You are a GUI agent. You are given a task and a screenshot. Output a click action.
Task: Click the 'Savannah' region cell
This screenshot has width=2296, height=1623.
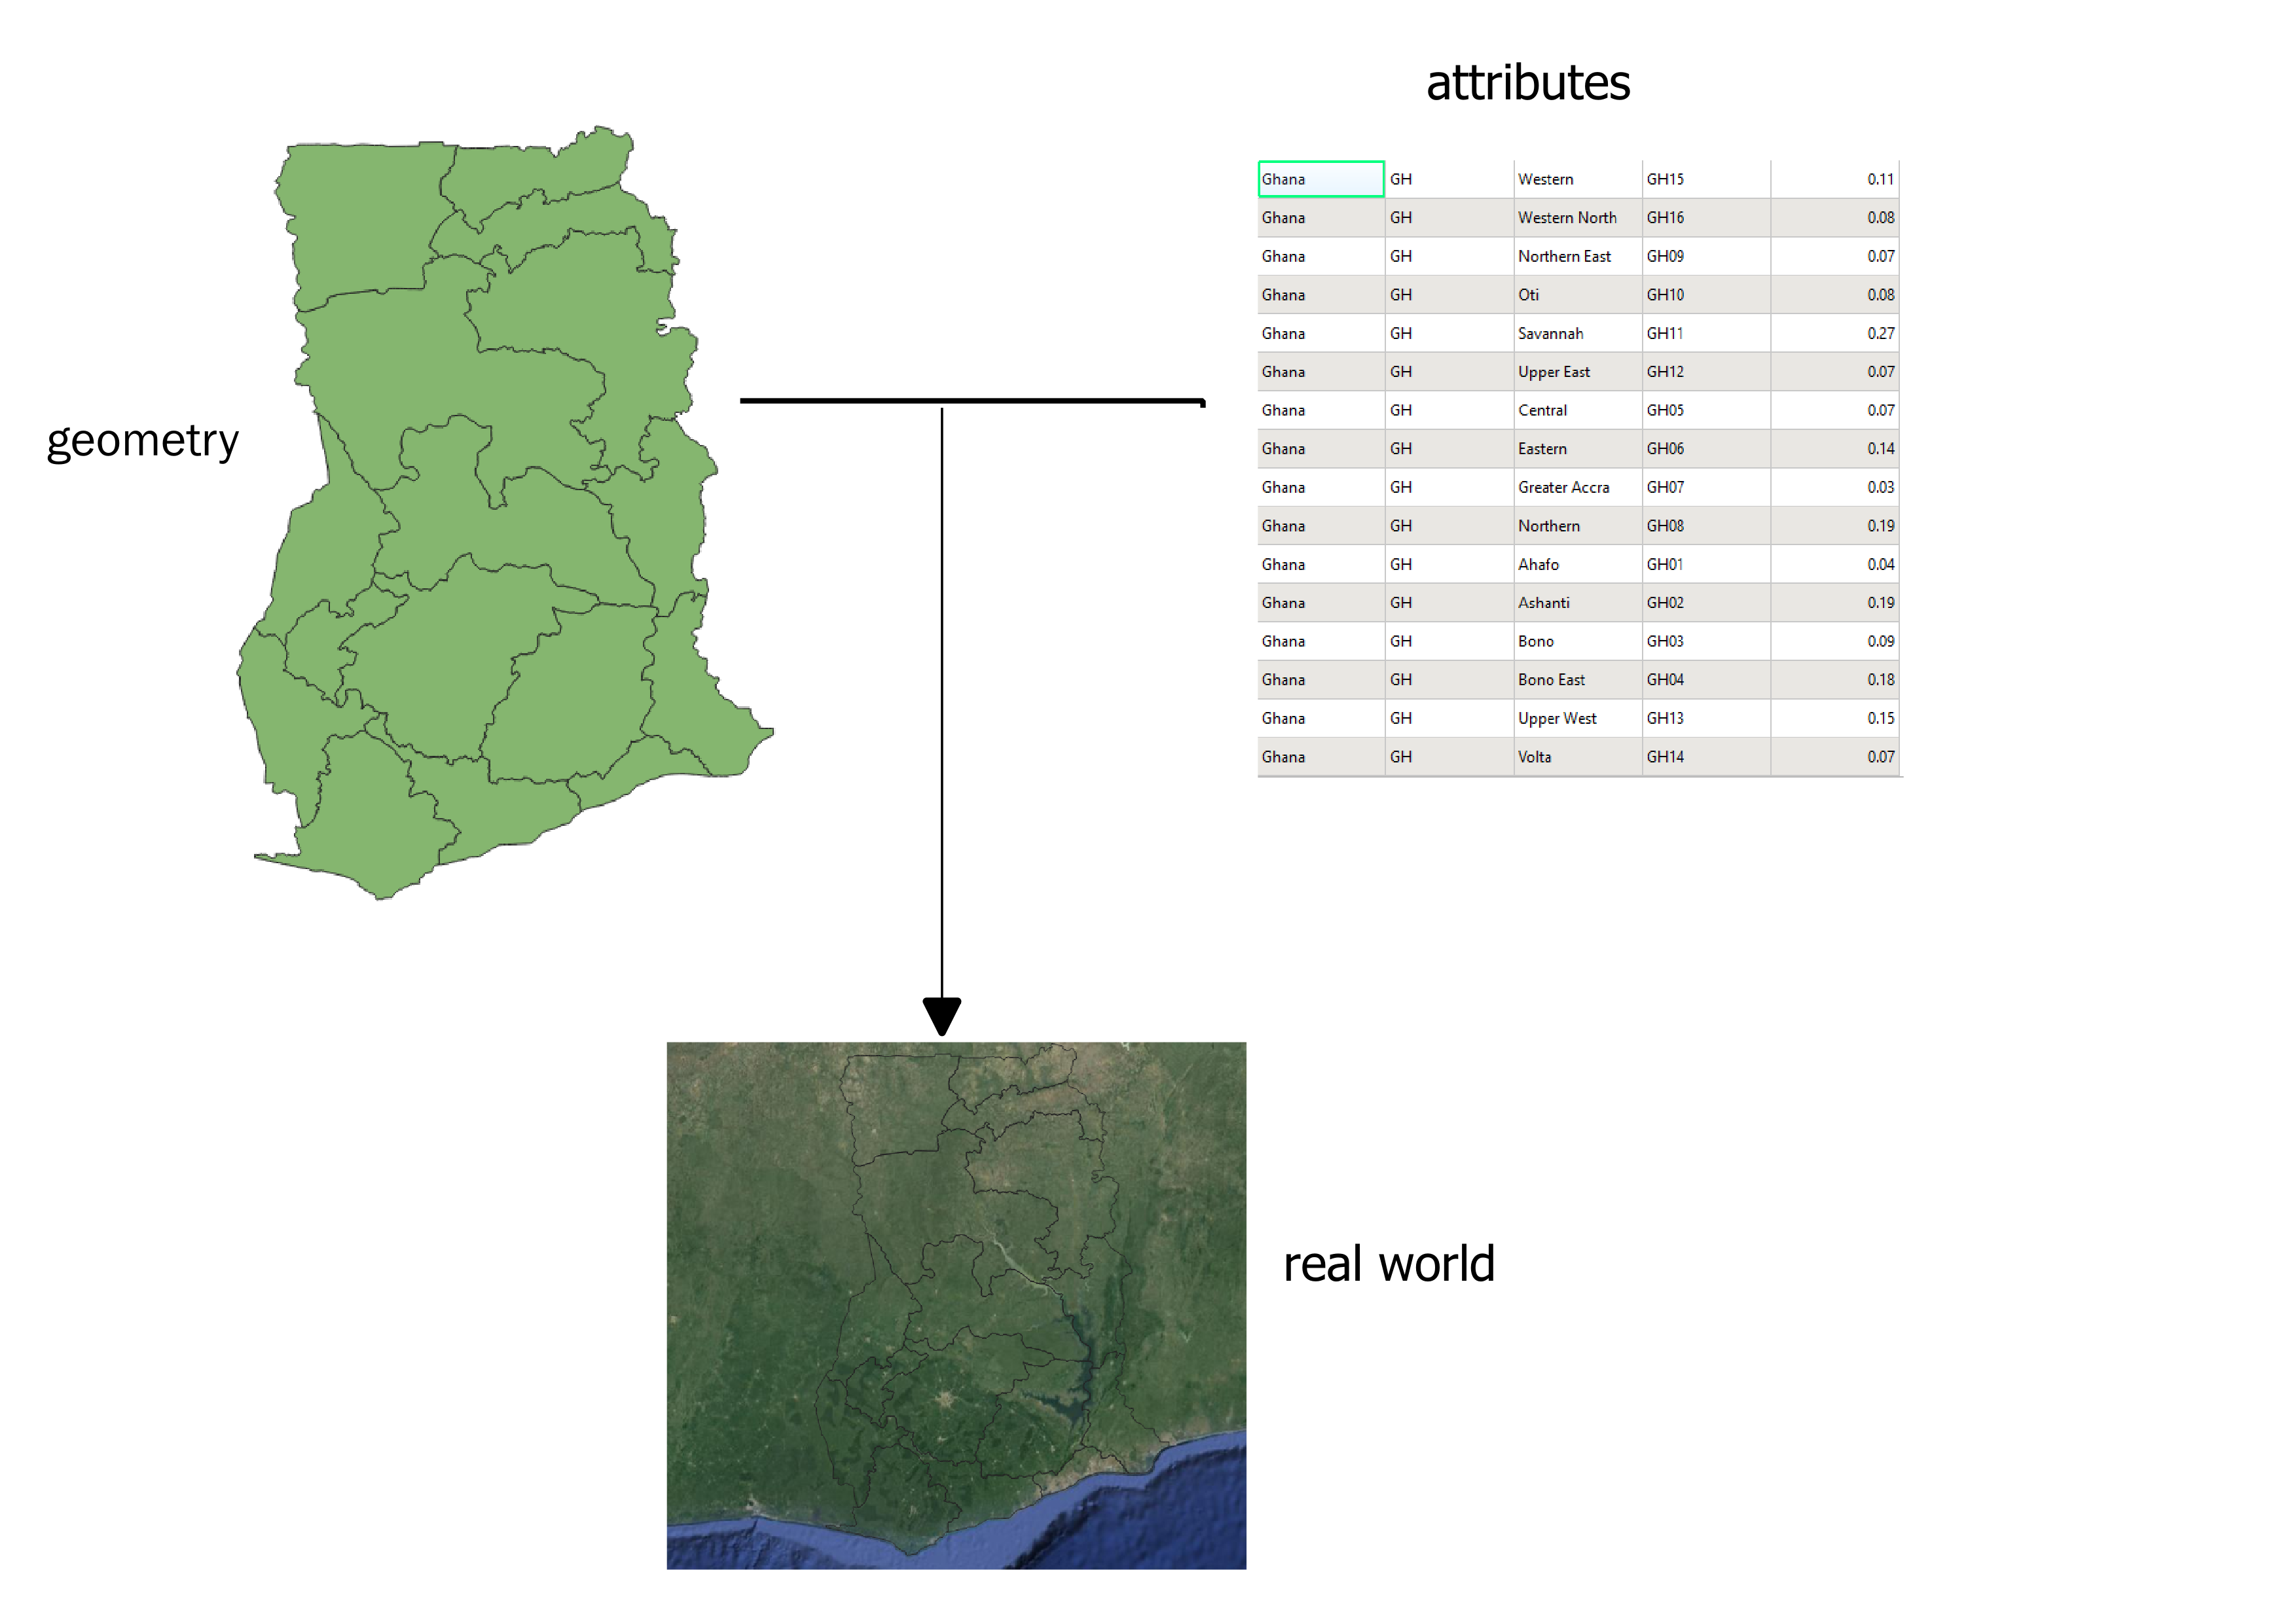pyautogui.click(x=1577, y=333)
